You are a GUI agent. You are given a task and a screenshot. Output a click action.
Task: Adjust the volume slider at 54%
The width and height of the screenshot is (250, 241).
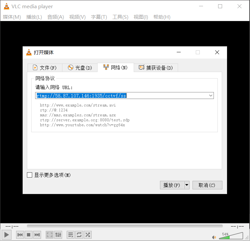(x=231, y=236)
